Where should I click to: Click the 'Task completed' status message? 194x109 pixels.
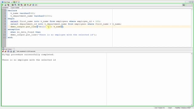click(x=26, y=51)
